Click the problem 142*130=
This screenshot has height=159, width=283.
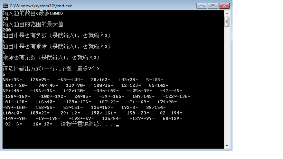tap(74, 91)
